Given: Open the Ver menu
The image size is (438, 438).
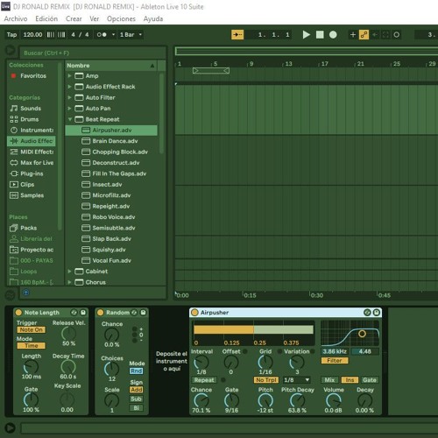Looking at the screenshot, I should [x=95, y=18].
